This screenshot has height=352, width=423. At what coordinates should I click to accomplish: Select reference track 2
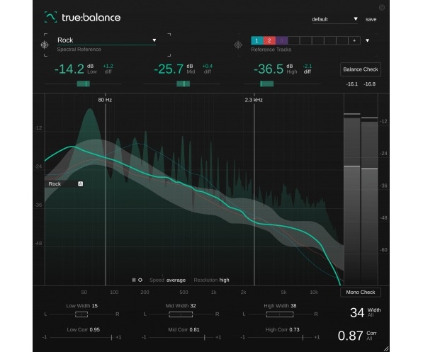269,40
